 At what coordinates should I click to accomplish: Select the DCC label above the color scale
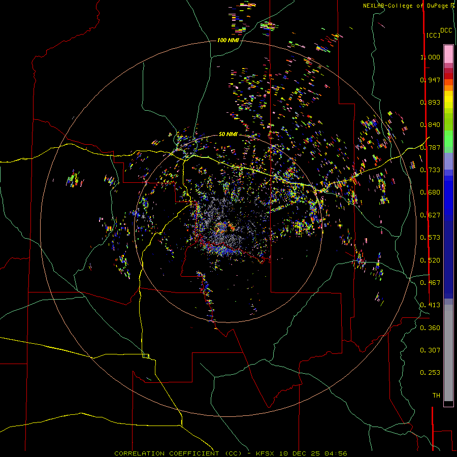tap(446, 30)
